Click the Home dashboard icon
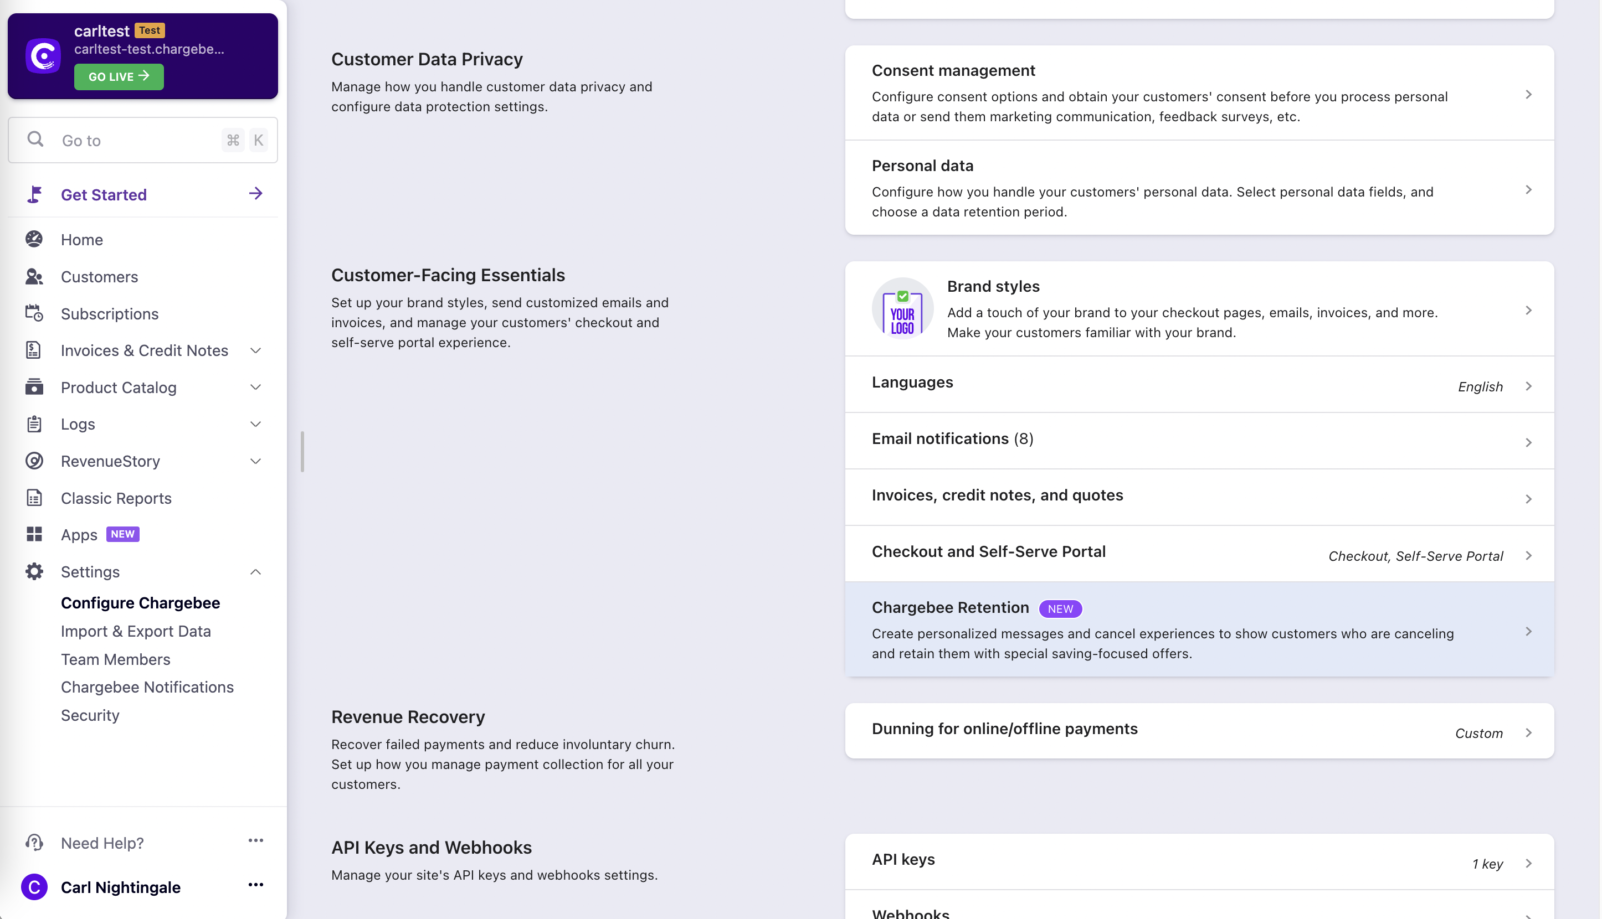Screen dimensions: 1602x919 34,239
